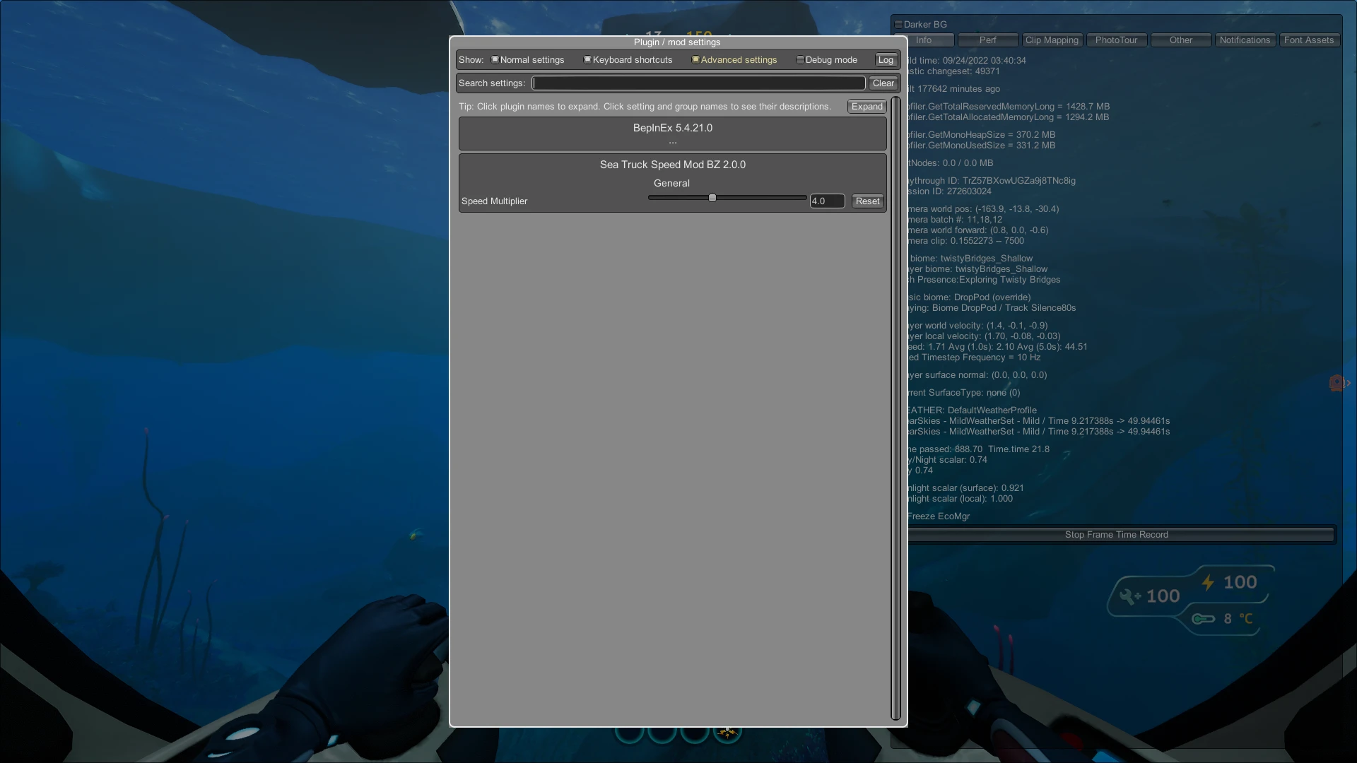1357x763 pixels.
Task: Check the Darker BG option
Action: pyautogui.click(x=899, y=25)
